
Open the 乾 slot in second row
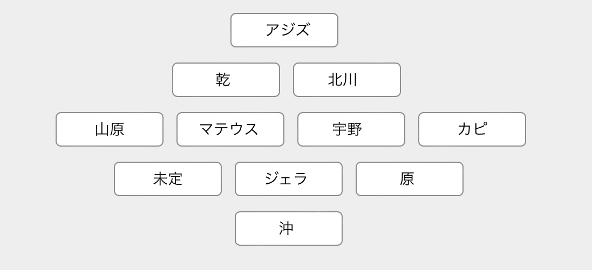(226, 80)
